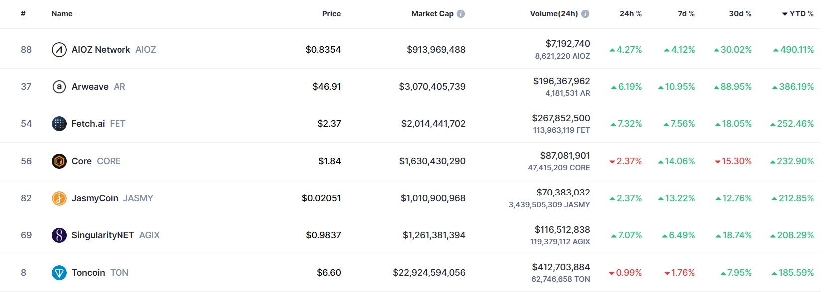Click the Market Cap info icon
834x292 pixels.
point(461,14)
